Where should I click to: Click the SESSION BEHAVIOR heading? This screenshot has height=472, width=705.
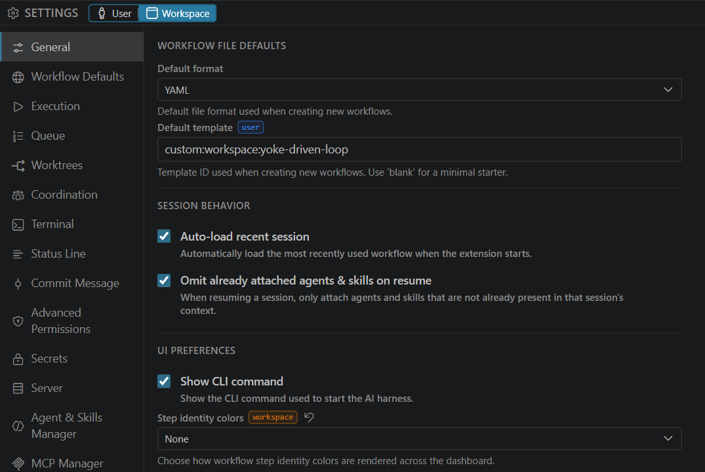click(x=204, y=206)
